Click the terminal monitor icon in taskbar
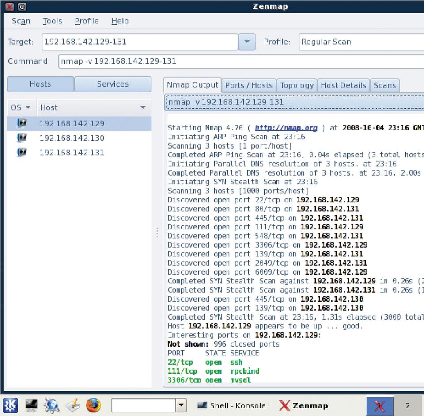Image resolution: width=424 pixels, height=416 pixels. 31,405
